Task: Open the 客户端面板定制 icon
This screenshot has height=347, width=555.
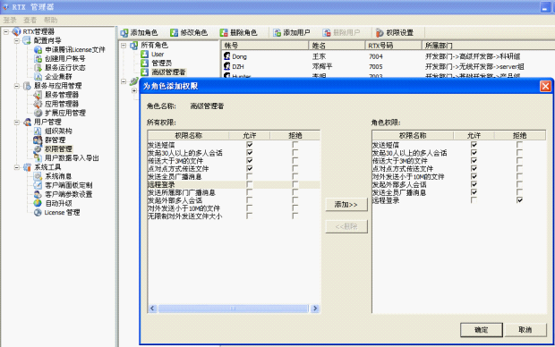Action: coord(38,185)
